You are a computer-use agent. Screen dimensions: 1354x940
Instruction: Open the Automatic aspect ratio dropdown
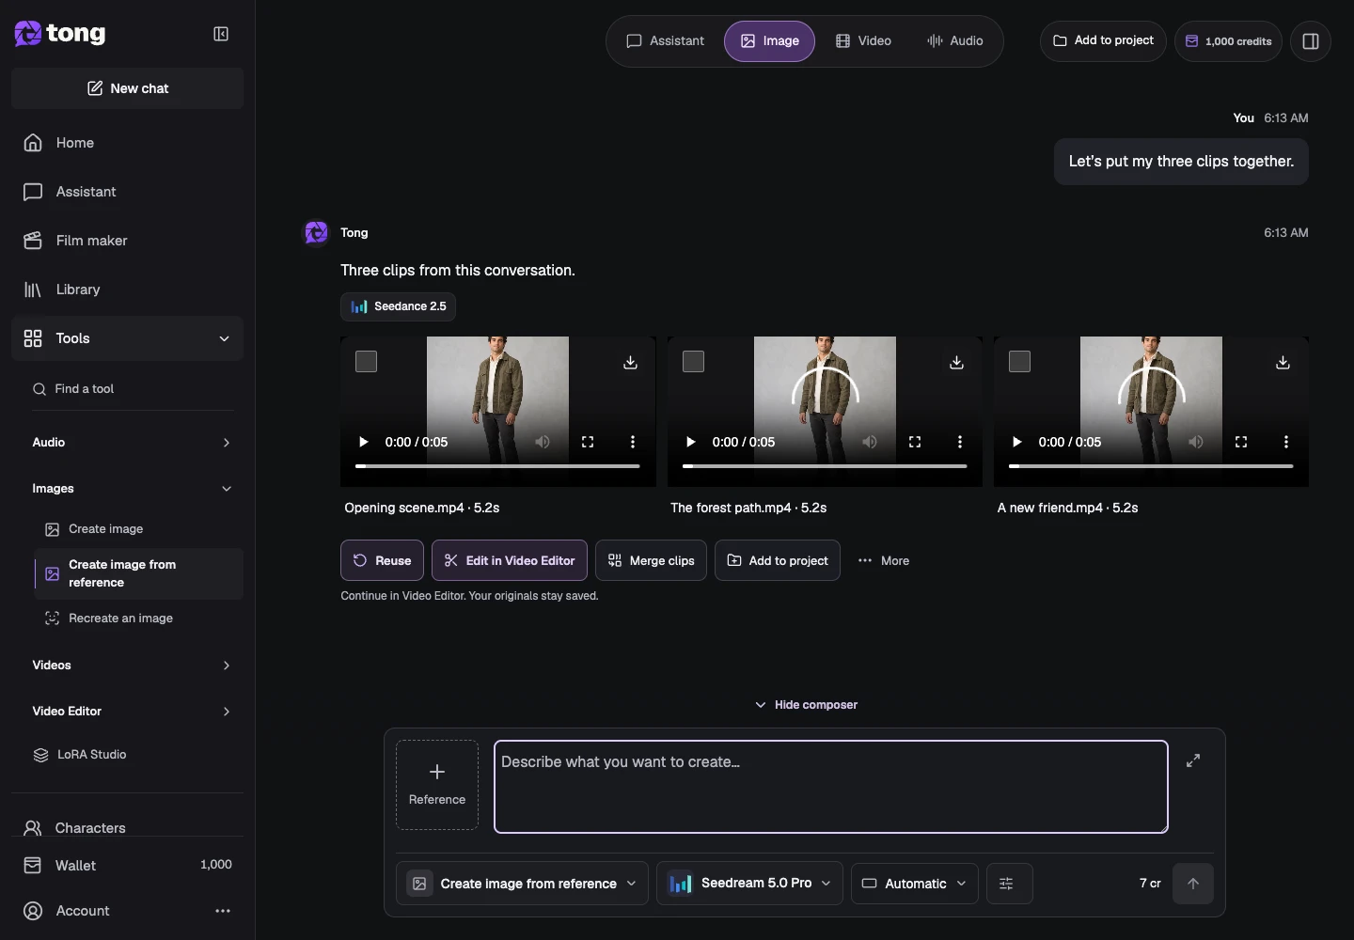pos(915,884)
